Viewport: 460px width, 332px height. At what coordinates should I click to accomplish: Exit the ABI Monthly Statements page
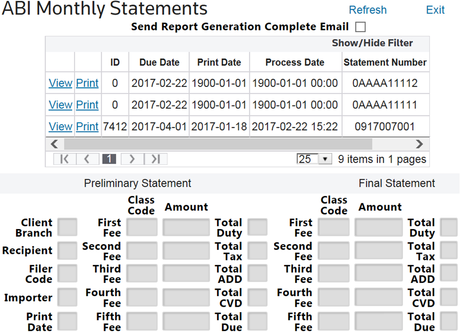(435, 10)
